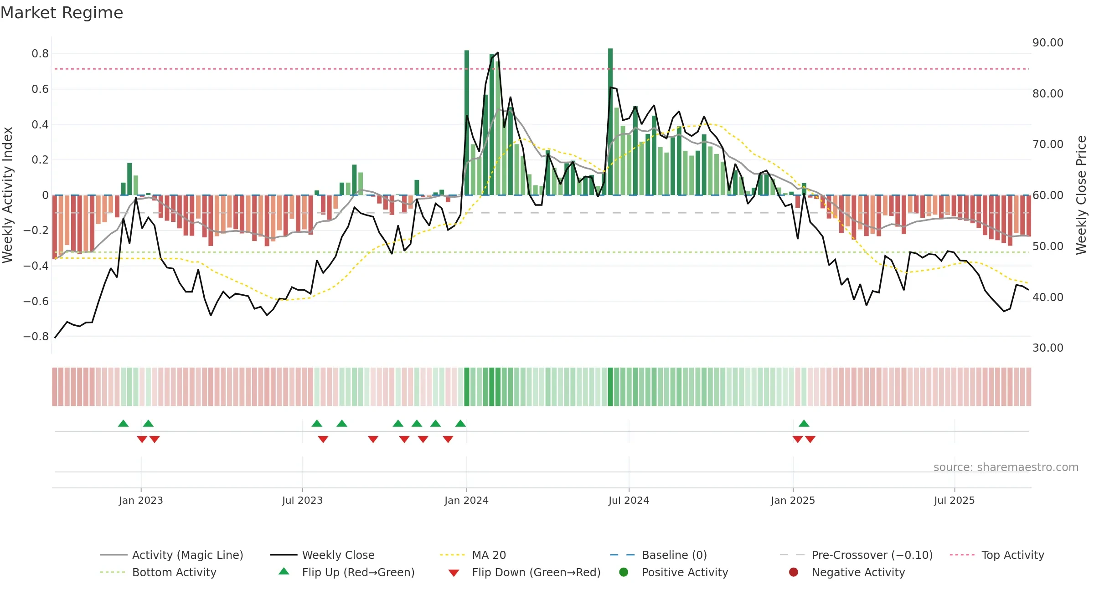Click the 0.8 tick on left axis
The height and width of the screenshot is (615, 1094).
pos(40,54)
